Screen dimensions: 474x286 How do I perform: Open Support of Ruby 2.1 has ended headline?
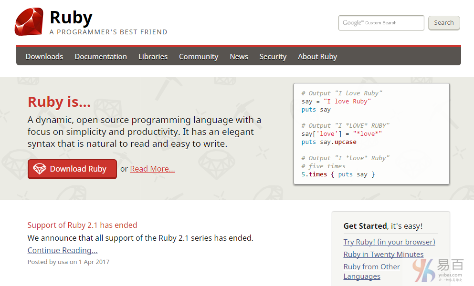82,225
